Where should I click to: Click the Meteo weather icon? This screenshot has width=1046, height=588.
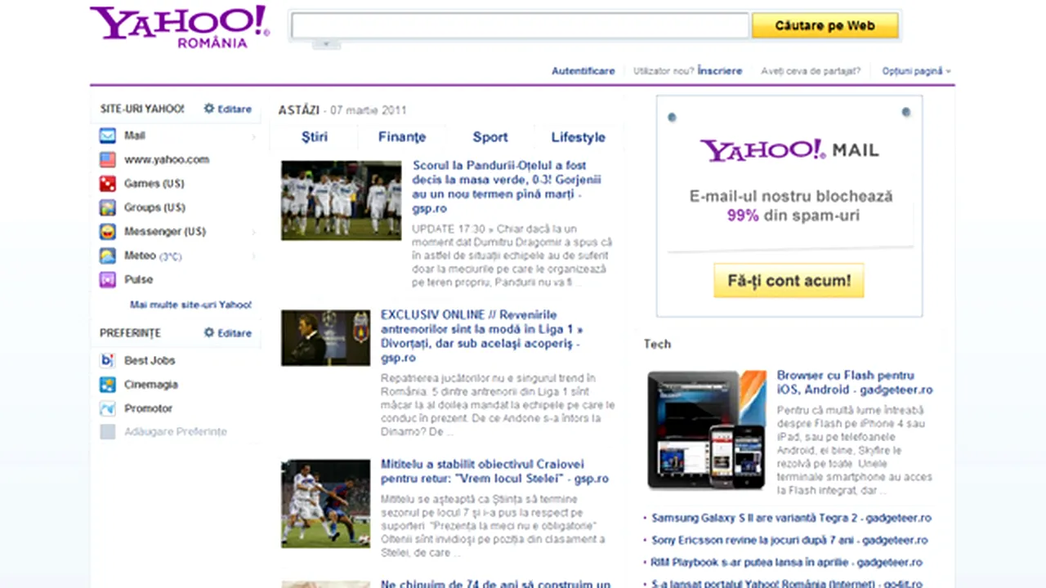pos(108,256)
